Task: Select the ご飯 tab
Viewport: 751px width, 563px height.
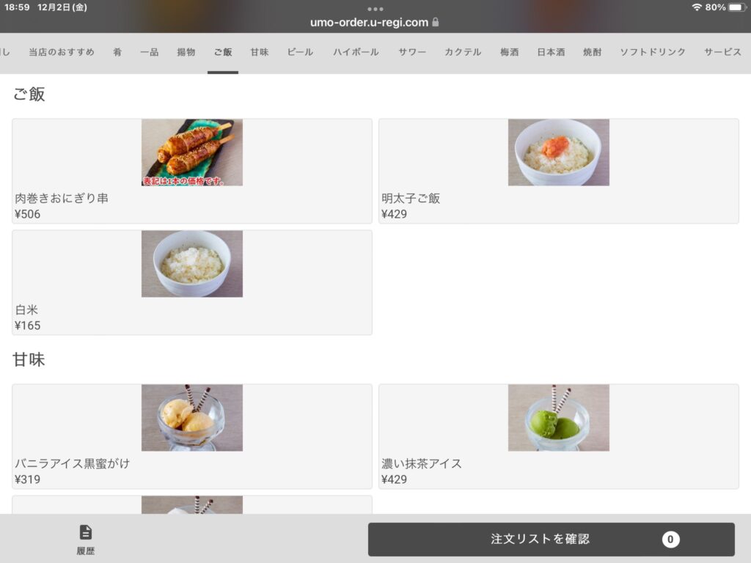Action: click(223, 52)
